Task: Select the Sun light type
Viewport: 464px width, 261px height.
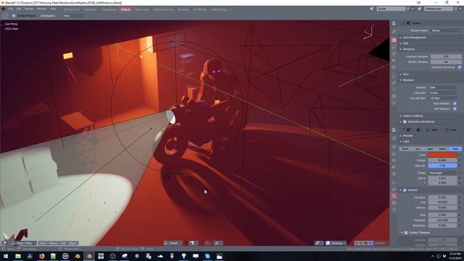Action: pos(418,149)
